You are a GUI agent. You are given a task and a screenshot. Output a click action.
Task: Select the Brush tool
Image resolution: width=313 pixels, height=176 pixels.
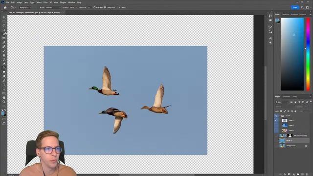pyautogui.click(x=4, y=51)
